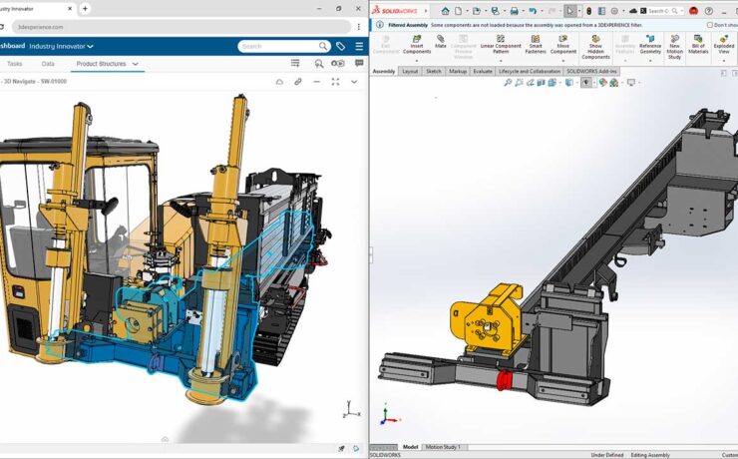Click the Section View icon in view toolbar
Image resolution: width=738 pixels, height=459 pixels.
pyautogui.click(x=541, y=83)
